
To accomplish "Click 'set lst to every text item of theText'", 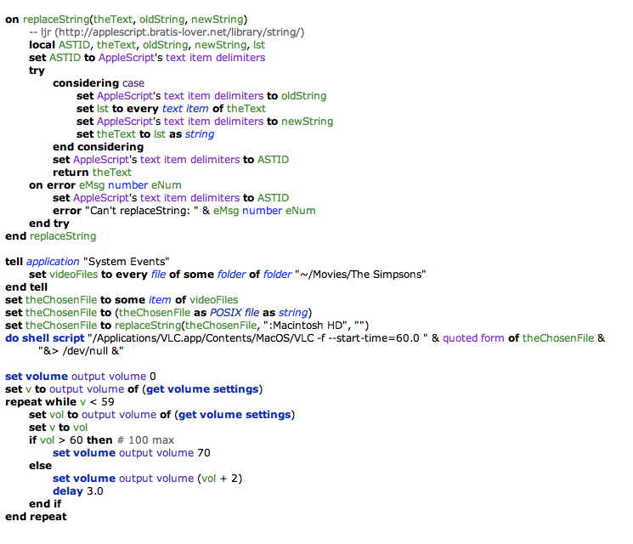I will pos(171,109).
